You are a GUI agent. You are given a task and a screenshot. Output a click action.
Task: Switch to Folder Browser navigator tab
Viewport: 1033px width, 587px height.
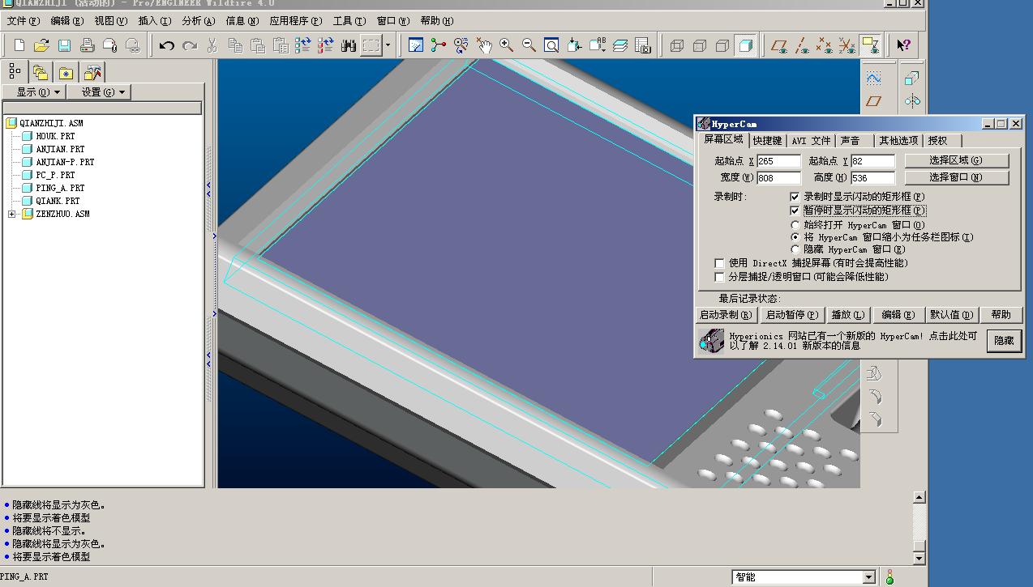click(41, 72)
